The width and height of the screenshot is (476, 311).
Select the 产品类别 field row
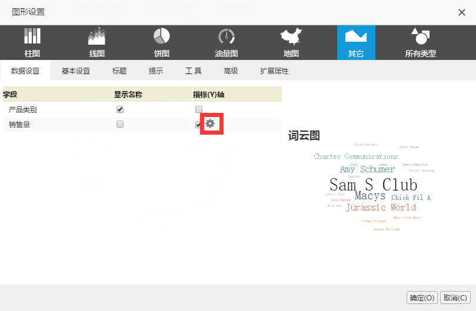(x=142, y=109)
